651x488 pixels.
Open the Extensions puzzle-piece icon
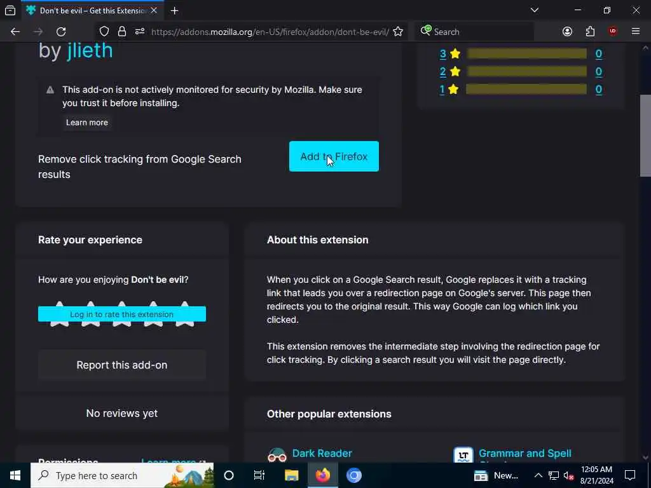(x=590, y=32)
